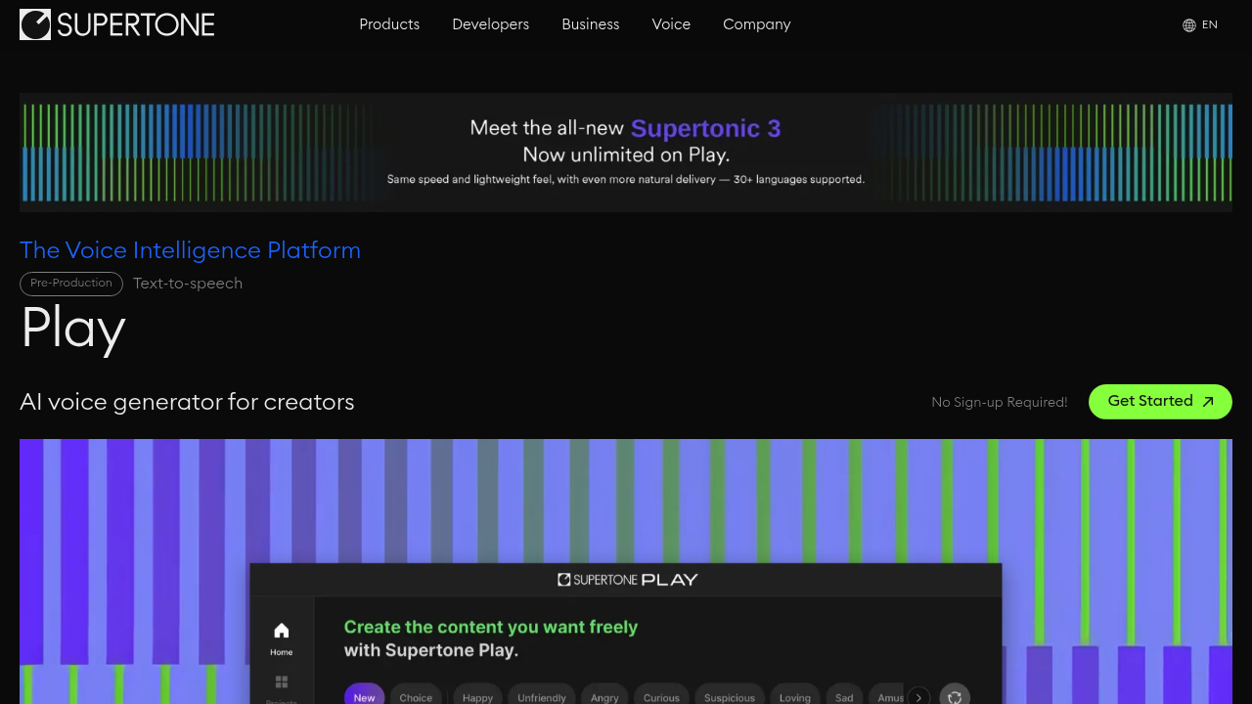Click the 'No Sign-up Required!' text

[x=1000, y=402]
